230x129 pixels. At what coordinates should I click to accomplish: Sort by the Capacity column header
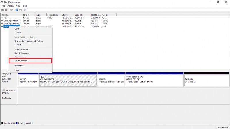(82, 15)
